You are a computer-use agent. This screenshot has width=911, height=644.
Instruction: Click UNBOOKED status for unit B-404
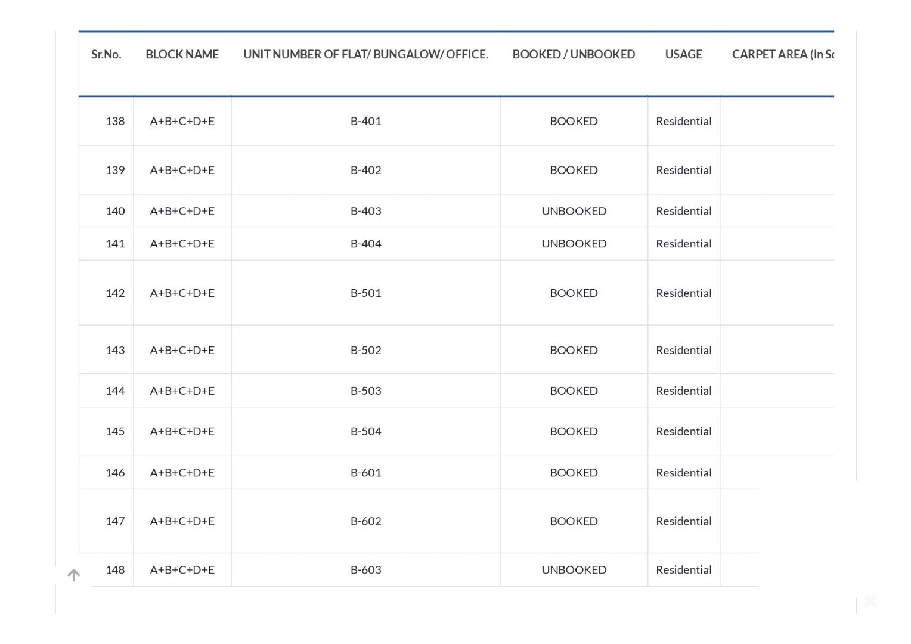[574, 244]
